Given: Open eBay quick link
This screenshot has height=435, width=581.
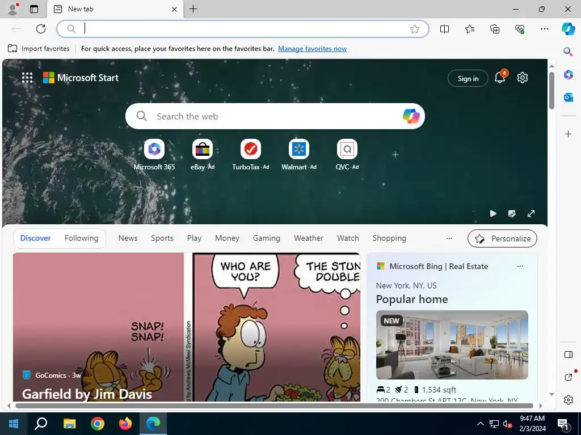Looking at the screenshot, I should (203, 155).
